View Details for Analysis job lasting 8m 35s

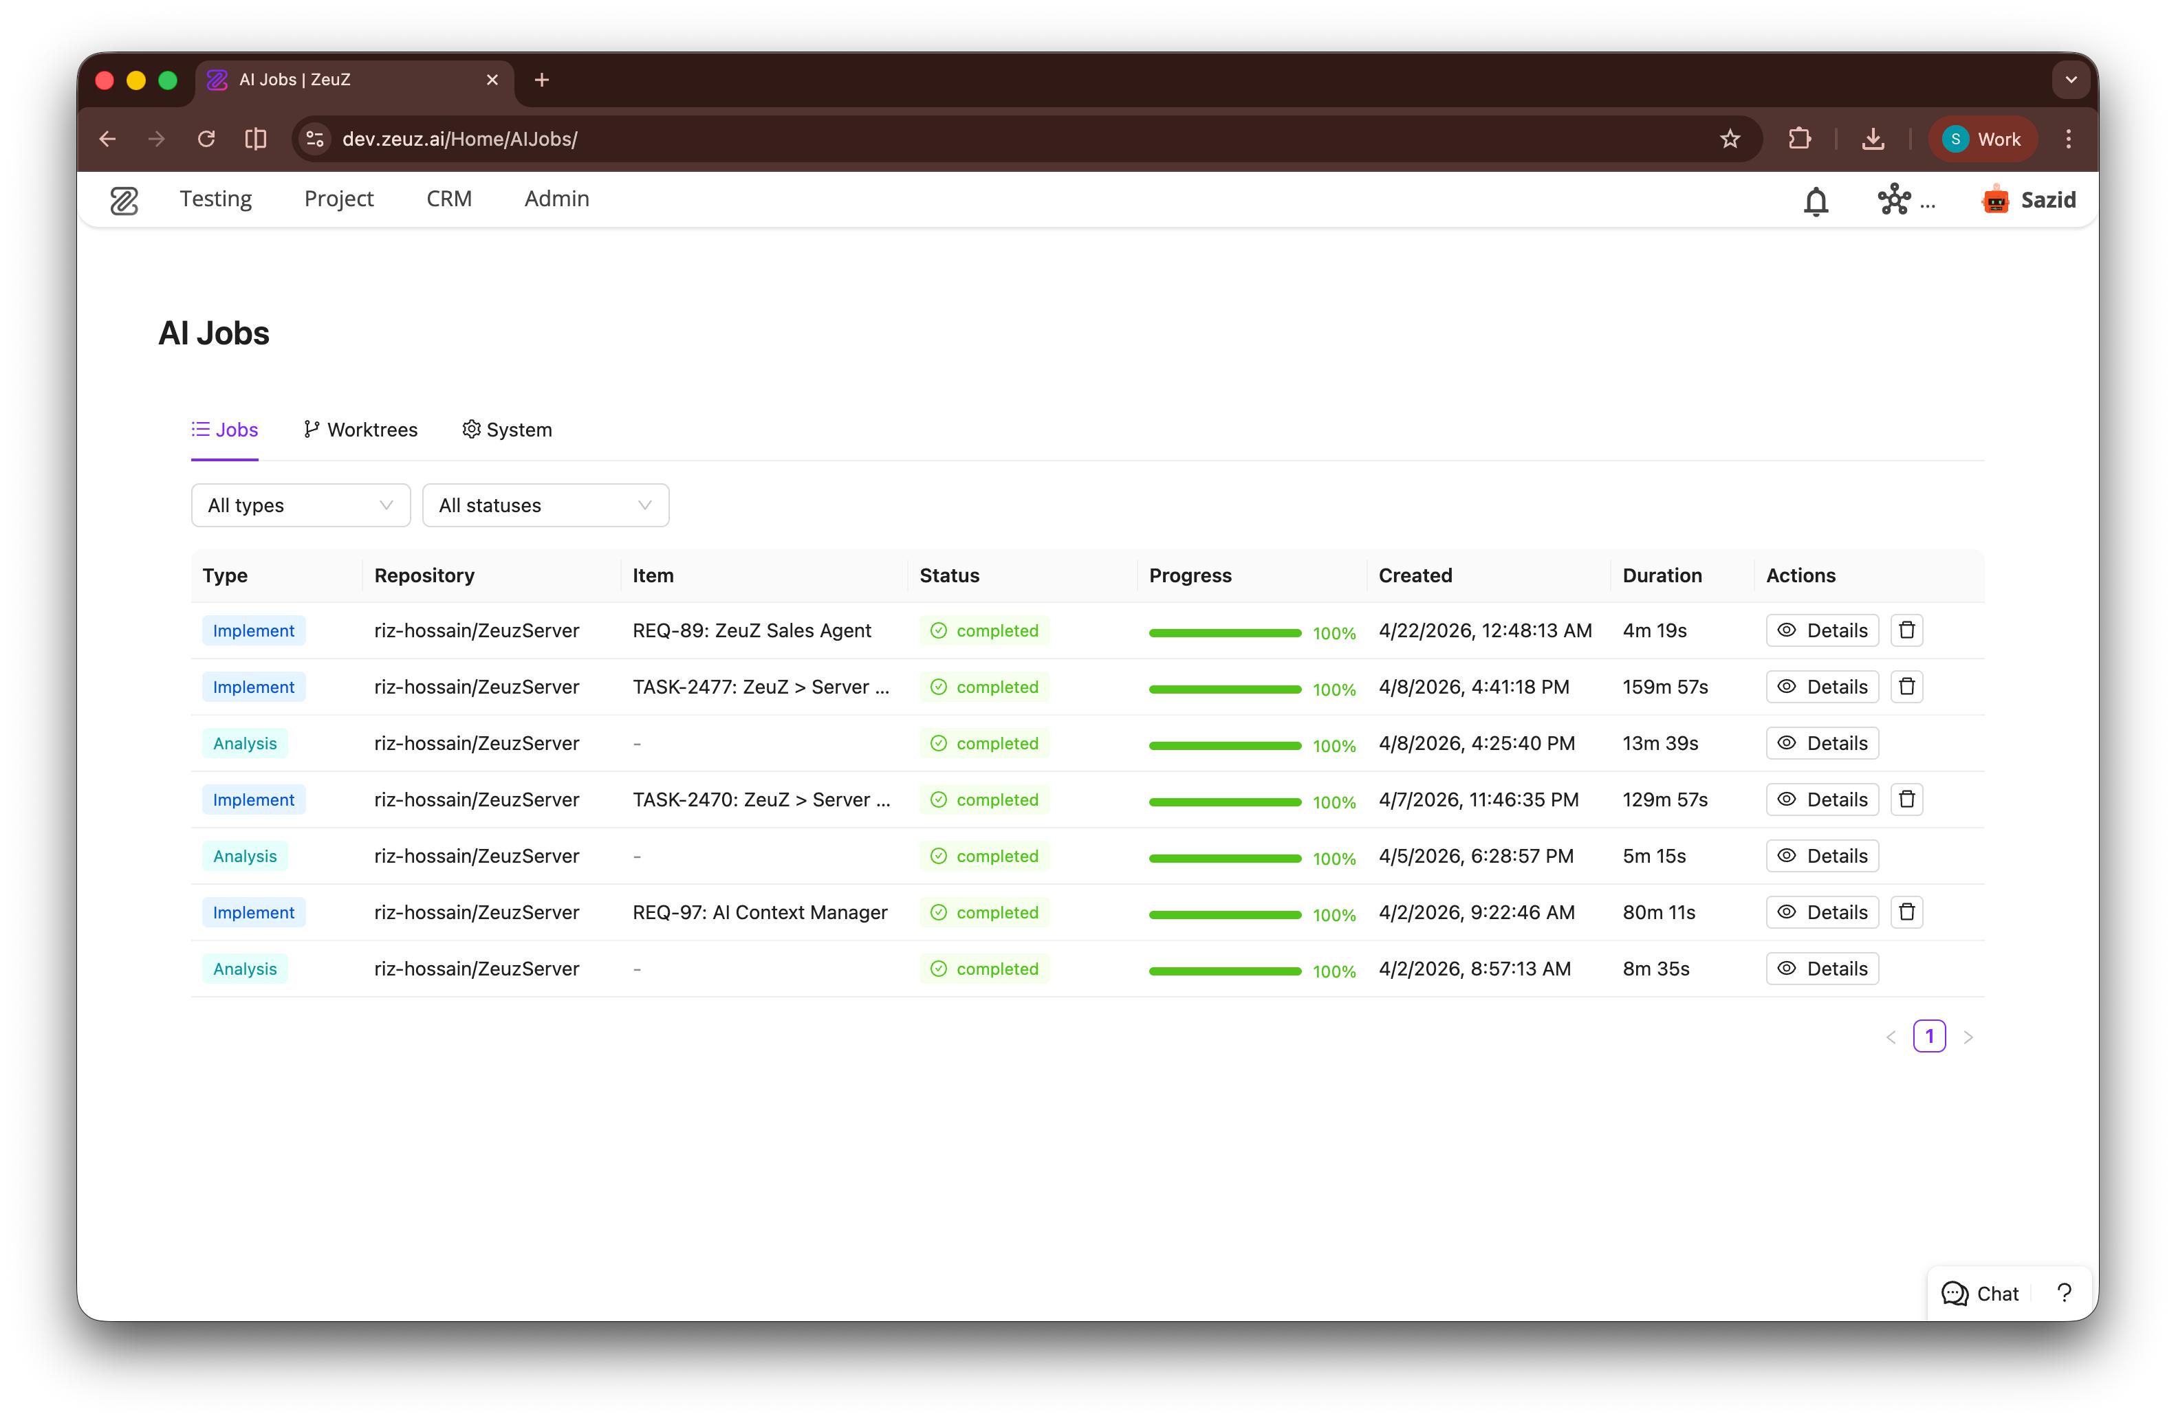coord(1823,969)
